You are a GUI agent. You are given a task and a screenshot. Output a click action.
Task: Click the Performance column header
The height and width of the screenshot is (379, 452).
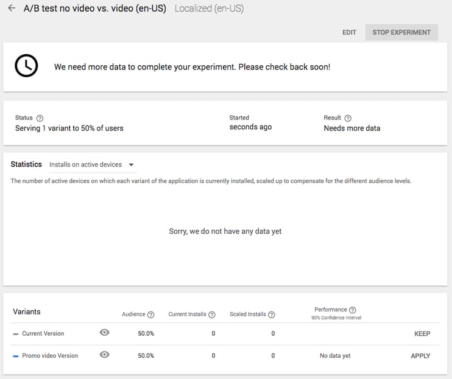coord(331,310)
